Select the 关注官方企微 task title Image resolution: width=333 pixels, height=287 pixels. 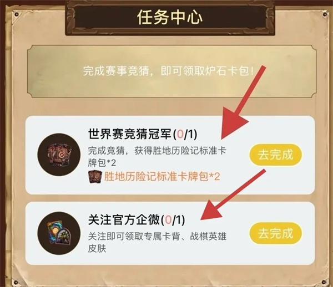(124, 220)
